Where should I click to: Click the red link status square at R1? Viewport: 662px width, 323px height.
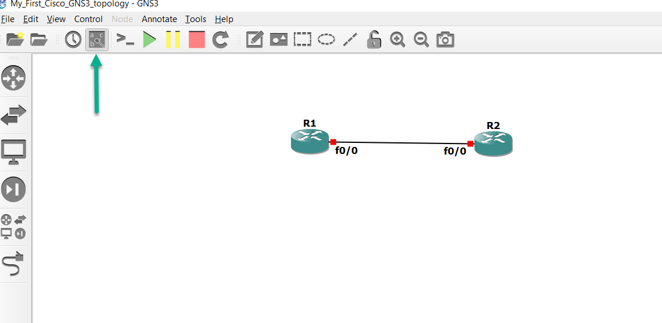pyautogui.click(x=333, y=142)
